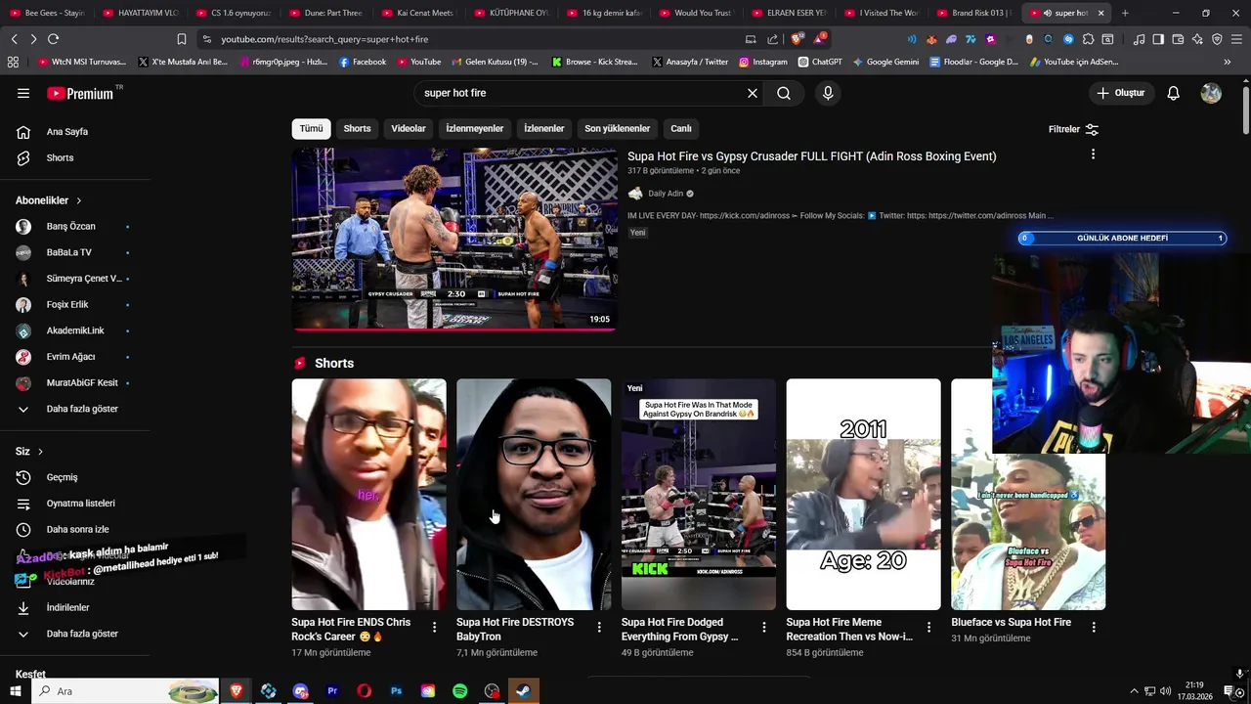
Task: Select the Tümü filter chip
Action: point(311,128)
